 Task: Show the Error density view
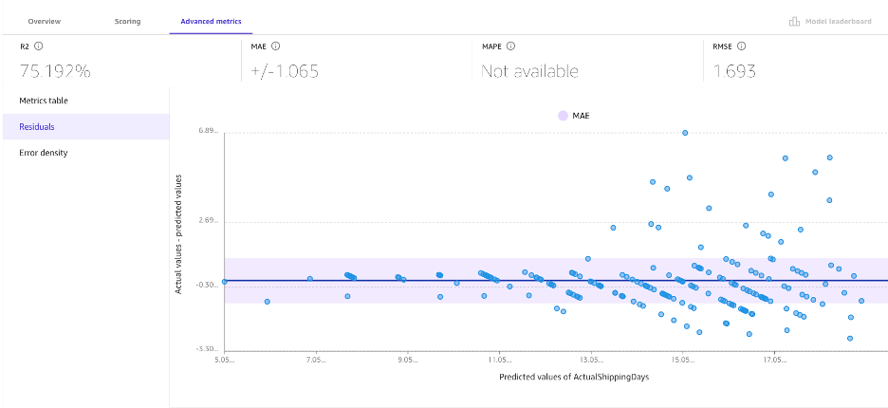point(44,153)
